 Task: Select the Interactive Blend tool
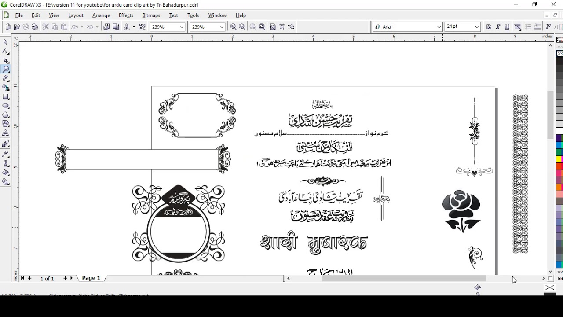[x=6, y=144]
